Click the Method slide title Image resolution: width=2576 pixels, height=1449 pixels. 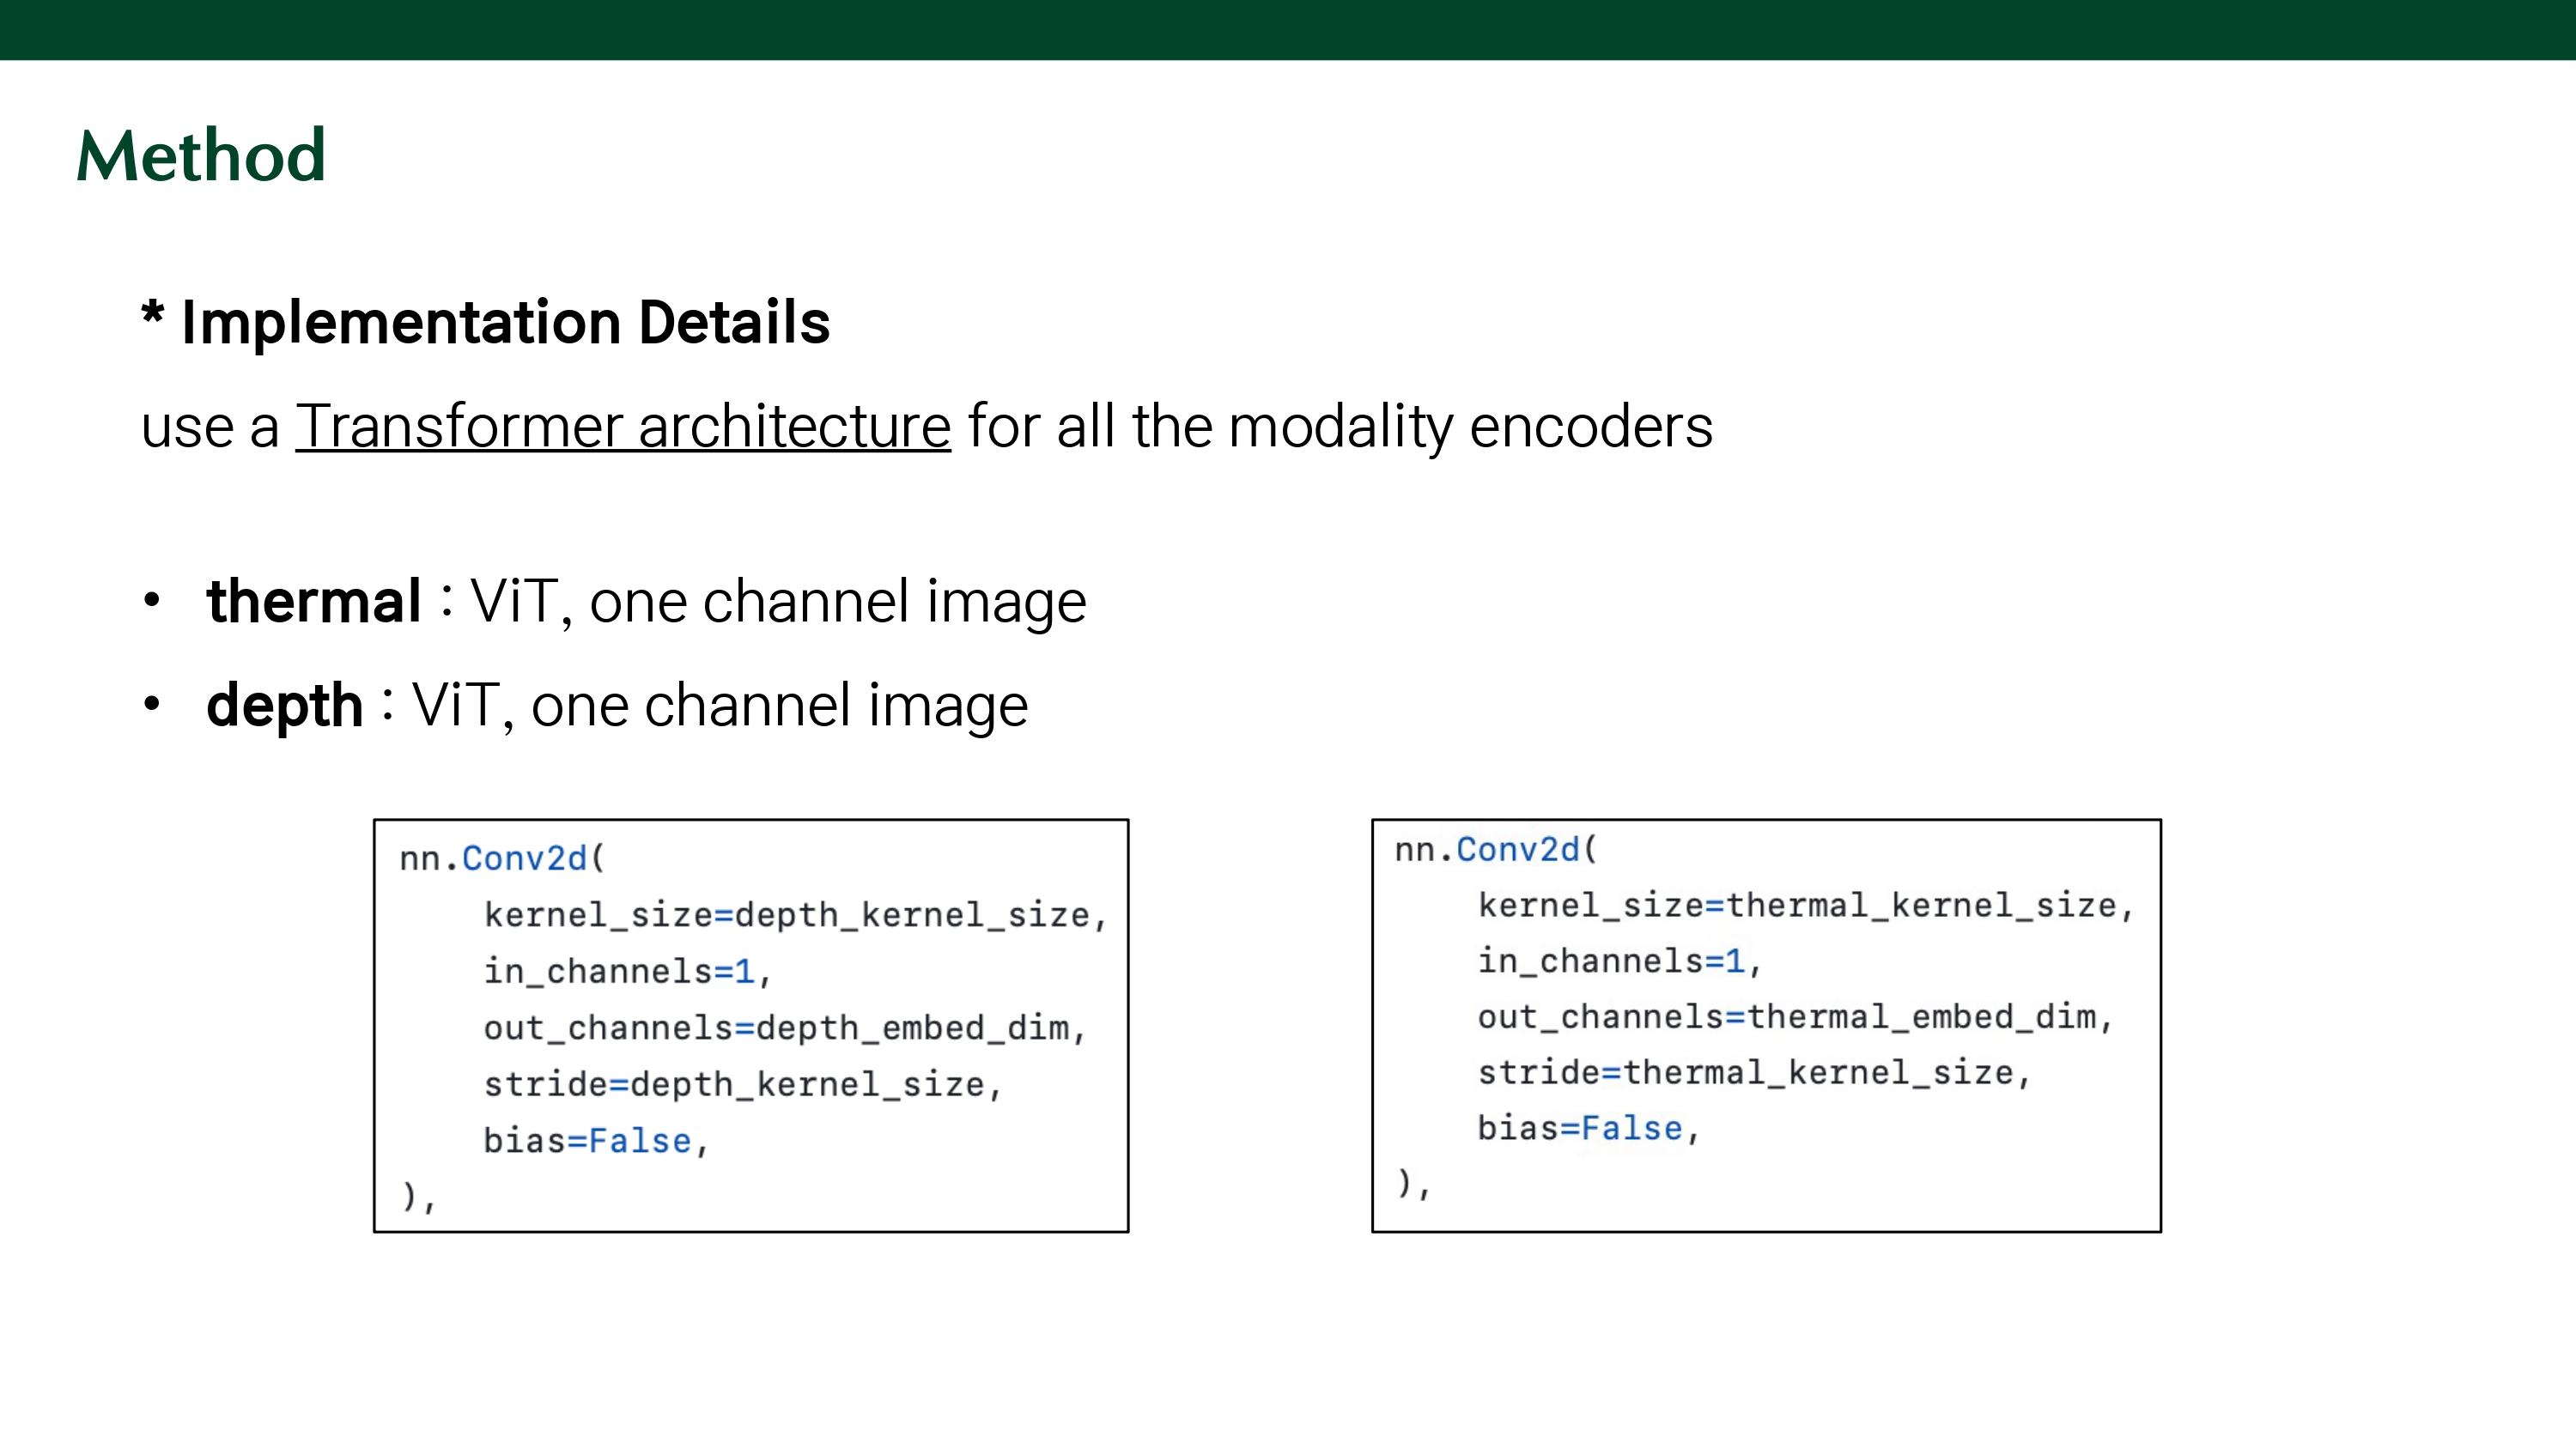coord(201,156)
